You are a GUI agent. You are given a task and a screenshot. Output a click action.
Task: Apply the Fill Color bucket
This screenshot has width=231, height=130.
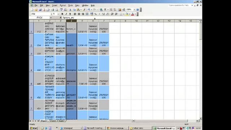pyautogui.click(x=127, y=14)
